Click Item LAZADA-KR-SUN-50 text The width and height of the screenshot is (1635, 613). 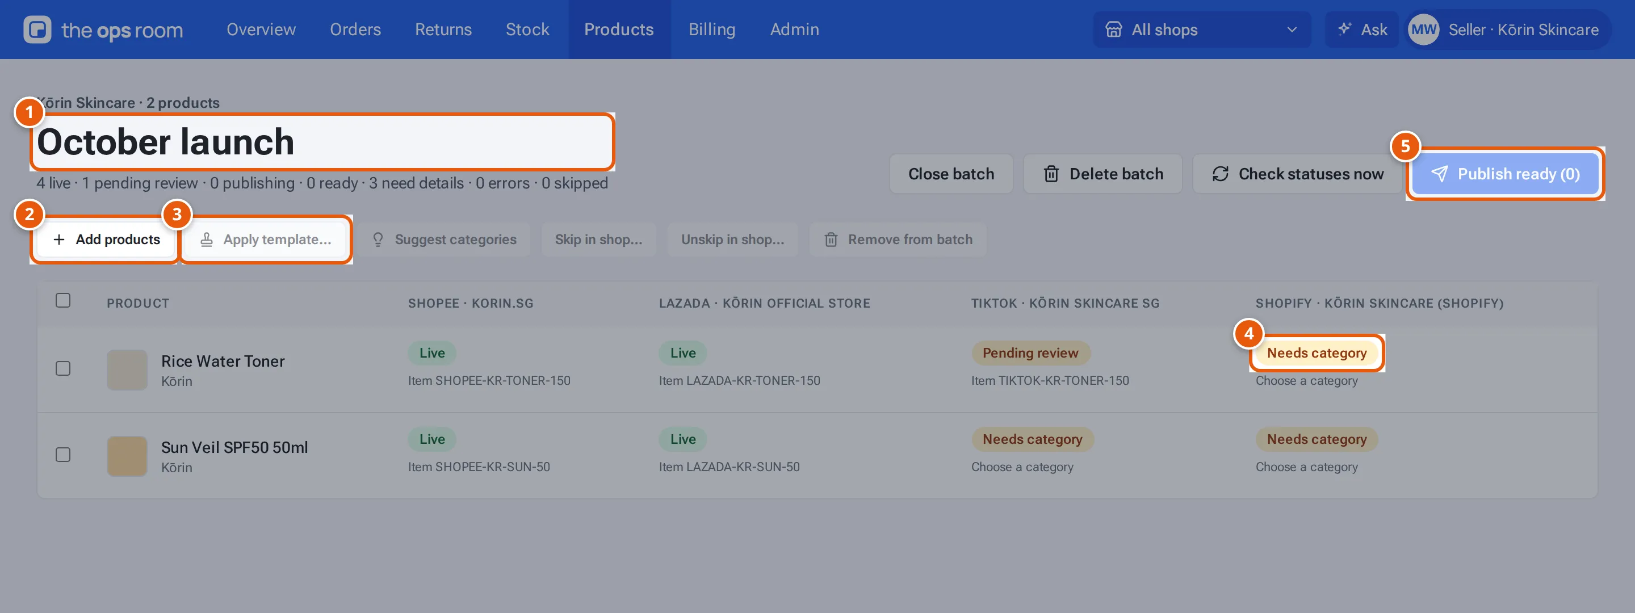[x=730, y=467]
